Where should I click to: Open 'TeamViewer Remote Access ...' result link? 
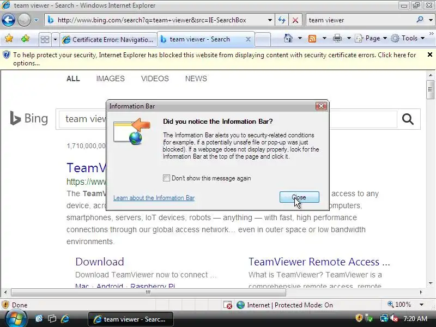coord(319,262)
